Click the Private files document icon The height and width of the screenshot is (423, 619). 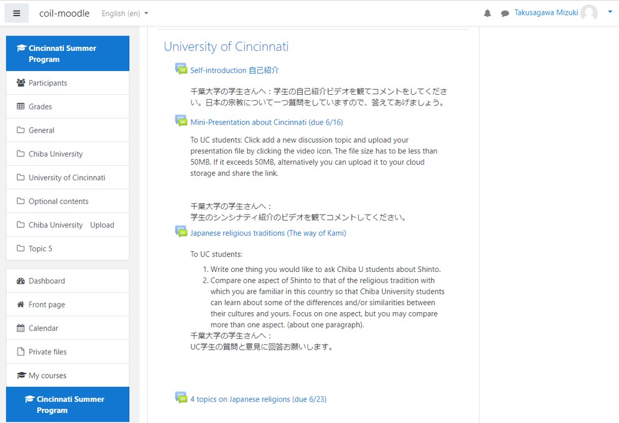[x=21, y=351]
